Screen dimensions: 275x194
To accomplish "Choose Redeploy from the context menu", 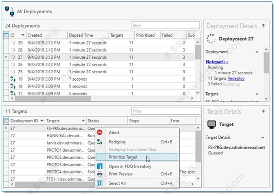I will [x=137, y=142].
